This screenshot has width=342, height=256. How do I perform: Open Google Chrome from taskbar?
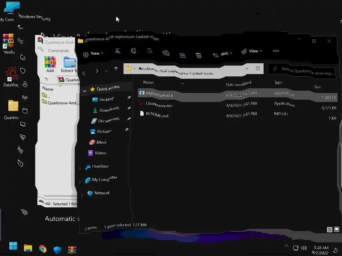(x=42, y=249)
